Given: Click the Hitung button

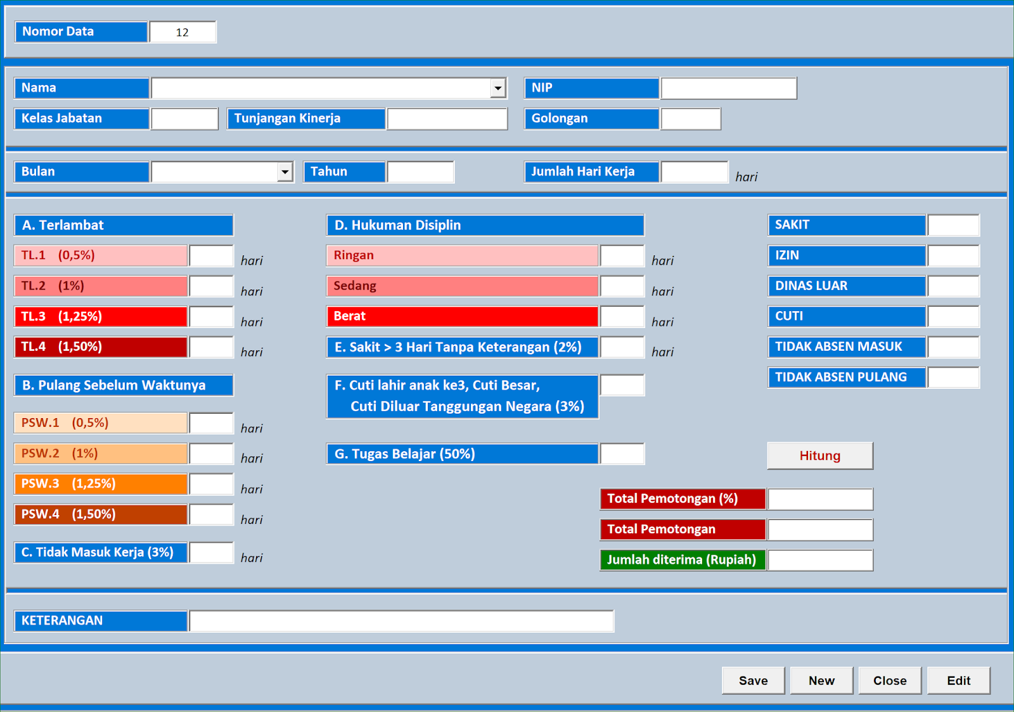Looking at the screenshot, I should tap(819, 455).
